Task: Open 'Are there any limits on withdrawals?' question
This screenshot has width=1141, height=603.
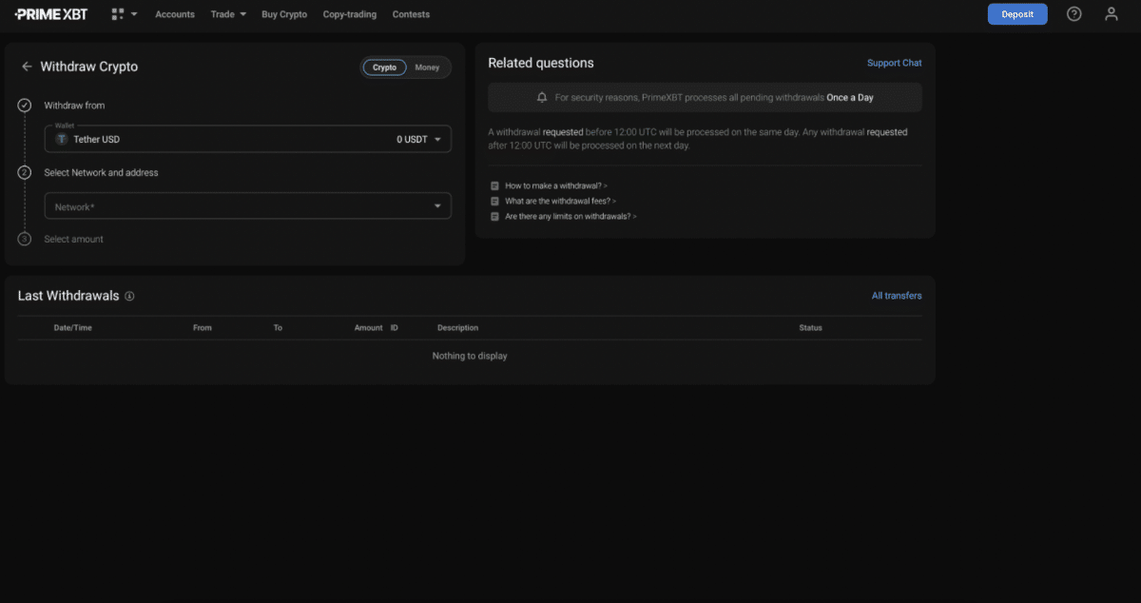Action: pyautogui.click(x=570, y=216)
